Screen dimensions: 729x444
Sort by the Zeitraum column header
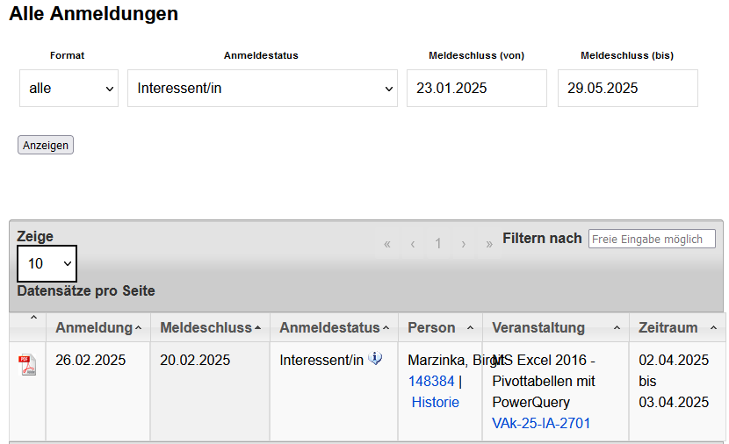tap(676, 328)
